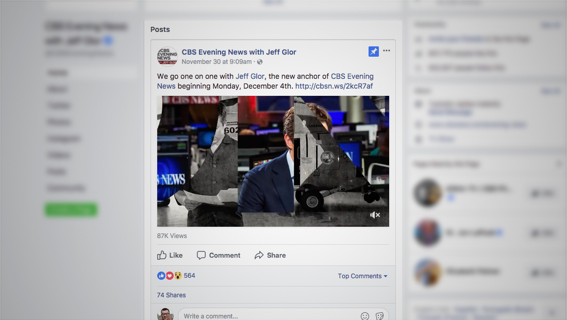Click the commenter avatar beside comment box
This screenshot has width=567, height=320.
(x=165, y=314)
